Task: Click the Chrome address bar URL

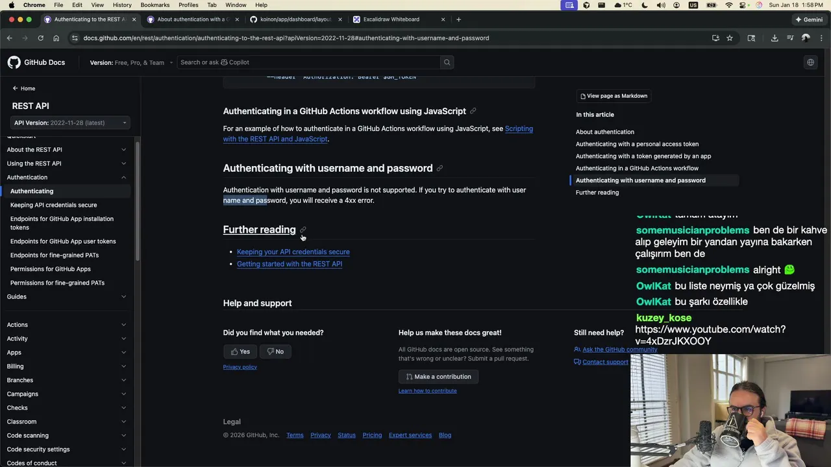Action: point(286,38)
